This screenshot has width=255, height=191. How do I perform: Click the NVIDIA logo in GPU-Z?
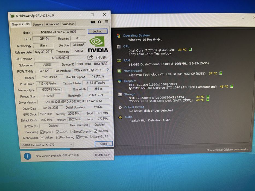click(x=98, y=44)
